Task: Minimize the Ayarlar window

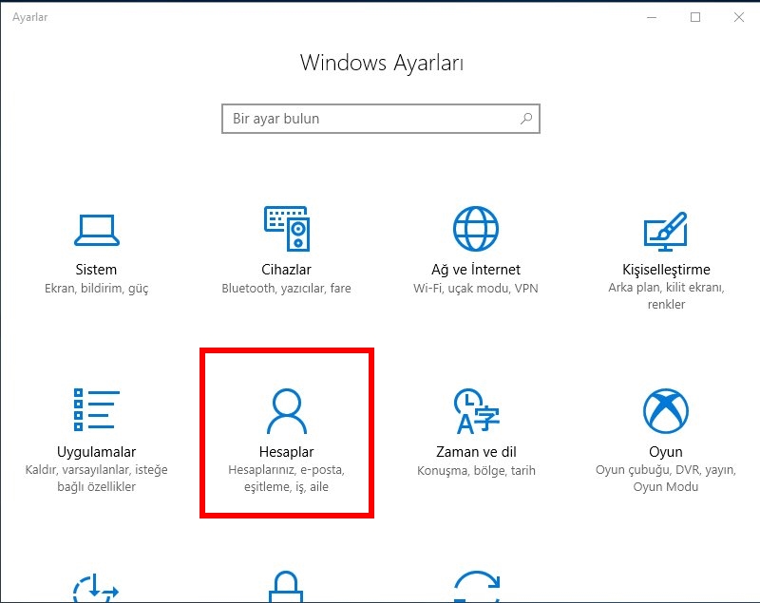Action: point(652,17)
